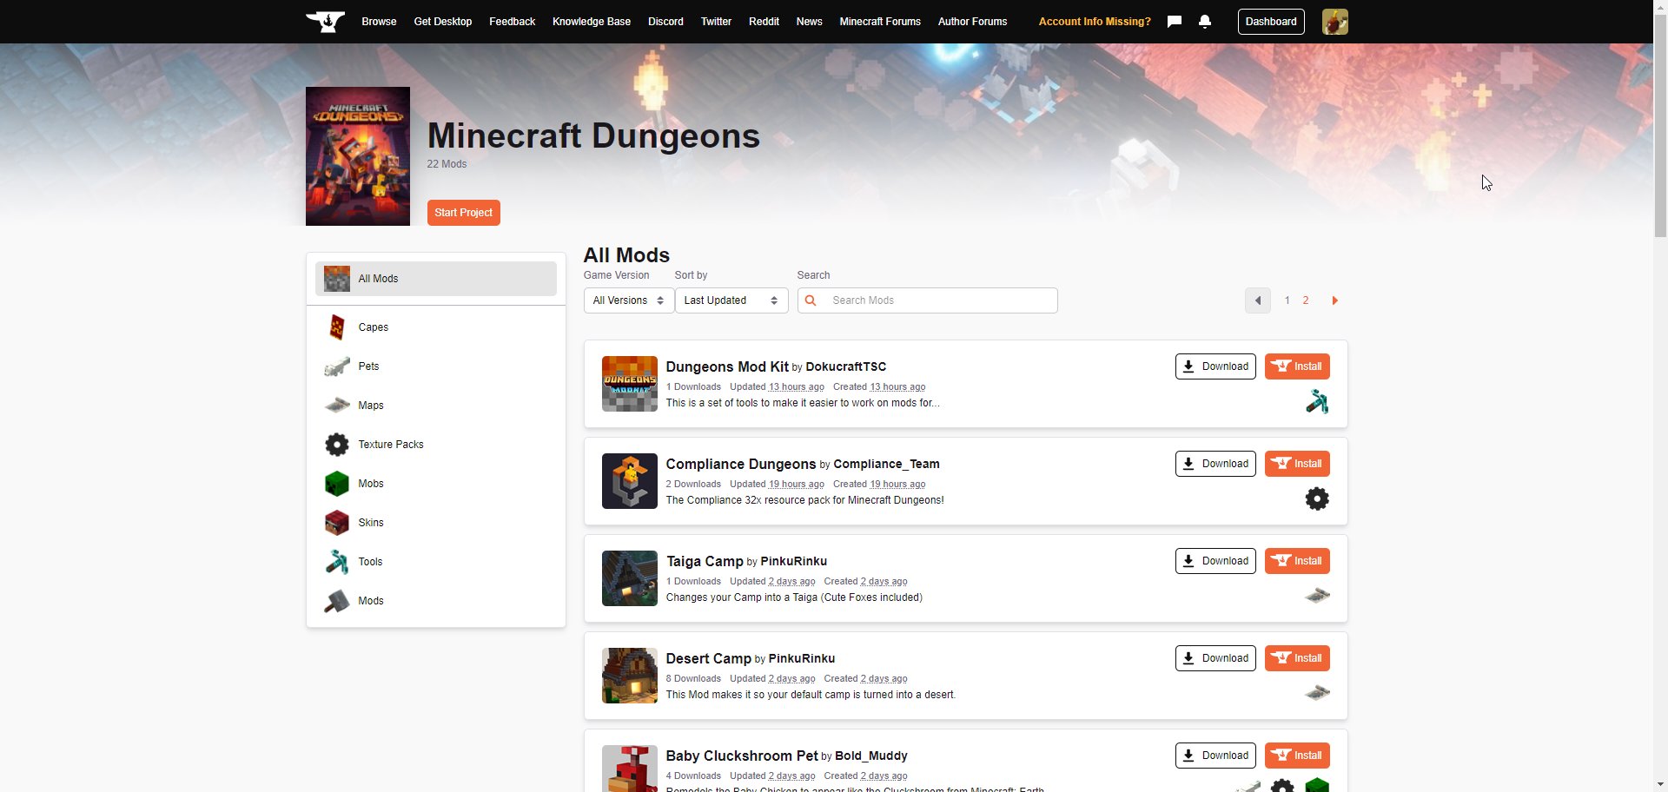The width and height of the screenshot is (1668, 792).
Task: Click the Minecraft Dungeons cover image
Action: (358, 156)
